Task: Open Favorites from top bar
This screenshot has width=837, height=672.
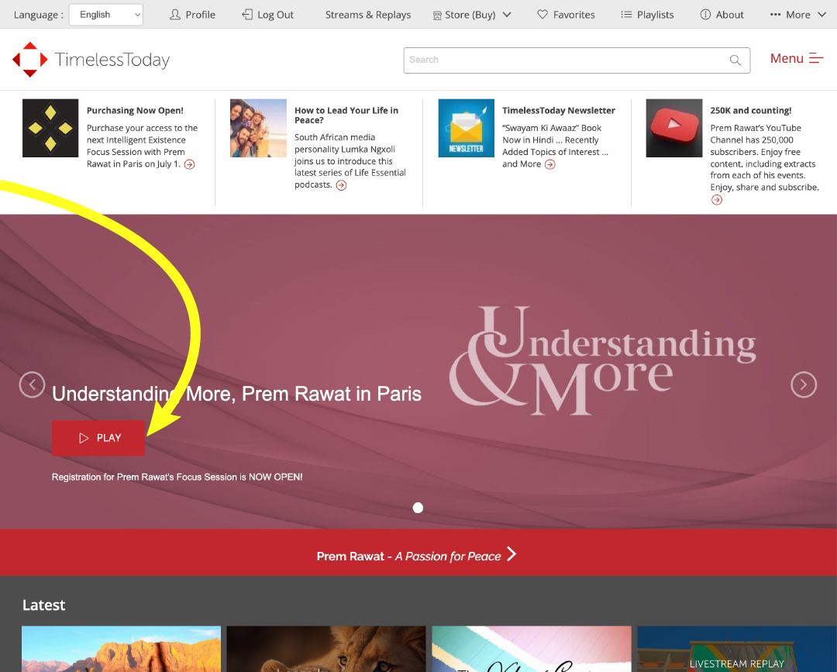Action: click(x=566, y=15)
